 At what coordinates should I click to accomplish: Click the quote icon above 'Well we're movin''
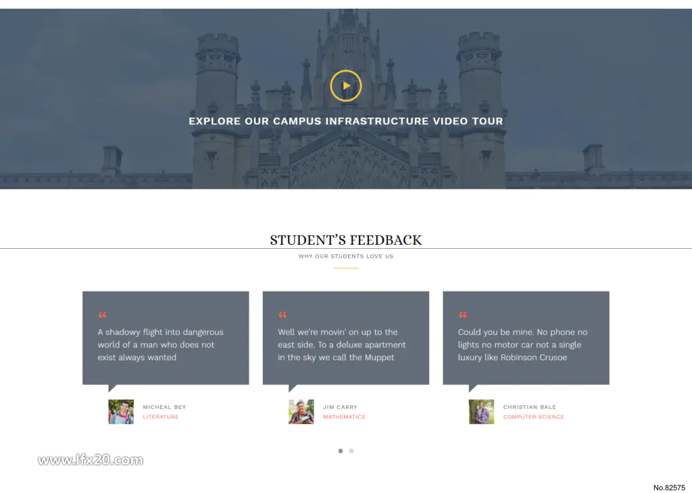point(282,315)
